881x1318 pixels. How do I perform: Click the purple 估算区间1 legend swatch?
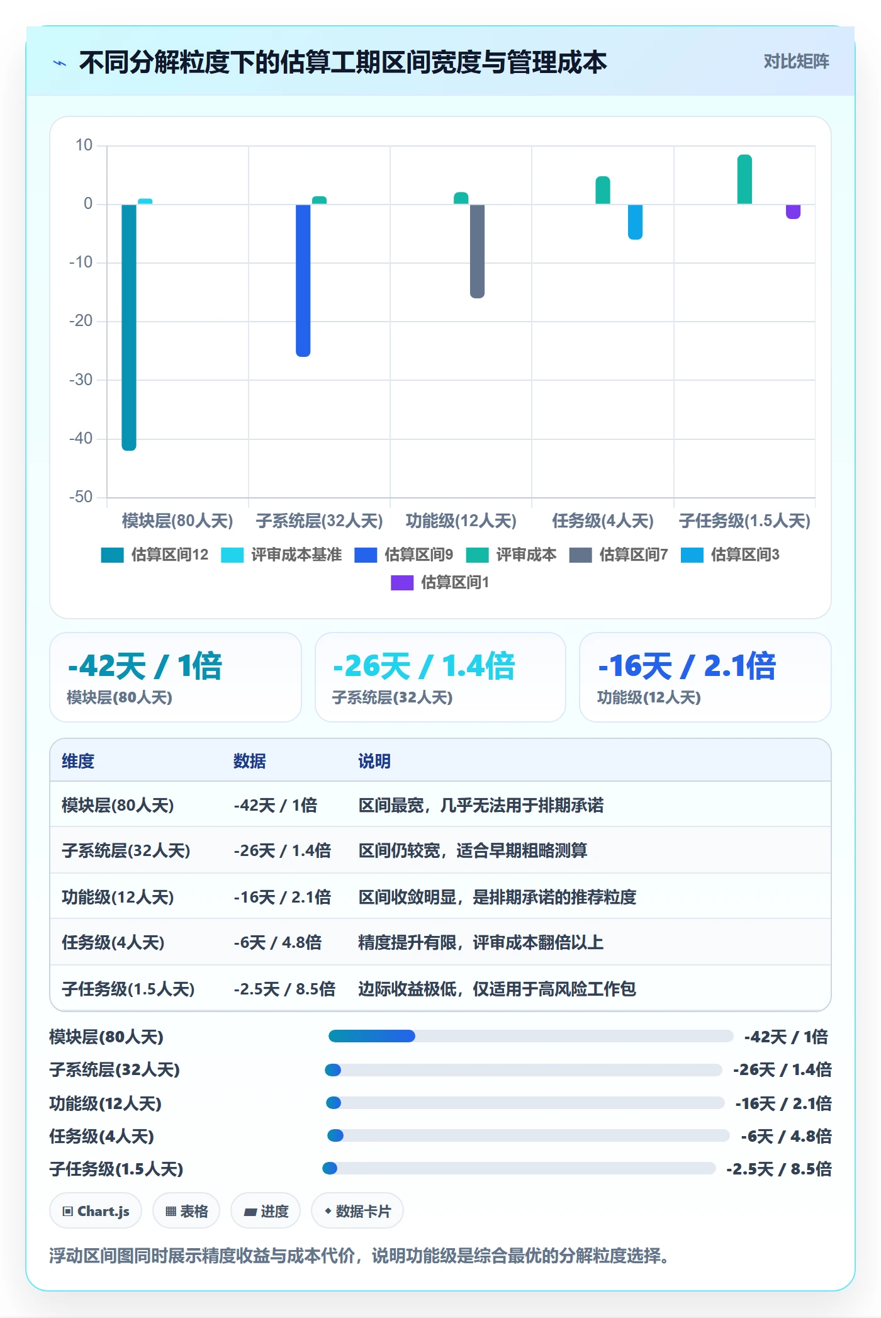click(402, 582)
